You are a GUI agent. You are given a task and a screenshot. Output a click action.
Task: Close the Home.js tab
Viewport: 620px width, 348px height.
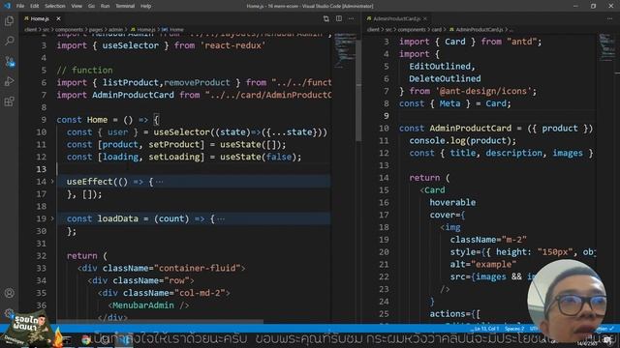coord(58,18)
